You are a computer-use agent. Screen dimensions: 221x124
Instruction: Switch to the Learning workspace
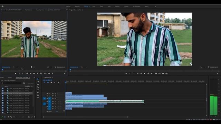pyautogui.click(x=68, y=6)
